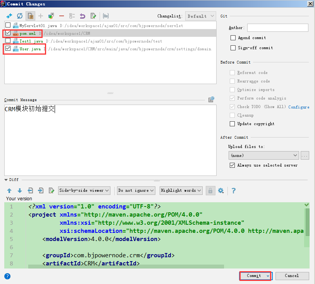Click the green check mark in diff viewer
The height and width of the screenshot is (284, 315).
click(306, 205)
